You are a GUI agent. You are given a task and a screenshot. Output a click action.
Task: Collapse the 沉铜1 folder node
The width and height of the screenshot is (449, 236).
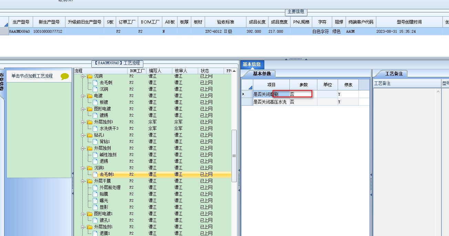tap(83, 168)
